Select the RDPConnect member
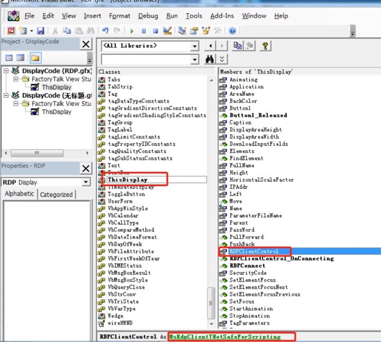This screenshot has height=342, width=381. 247,266
